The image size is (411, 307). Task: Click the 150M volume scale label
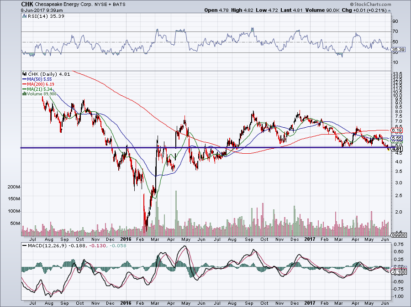(14, 199)
